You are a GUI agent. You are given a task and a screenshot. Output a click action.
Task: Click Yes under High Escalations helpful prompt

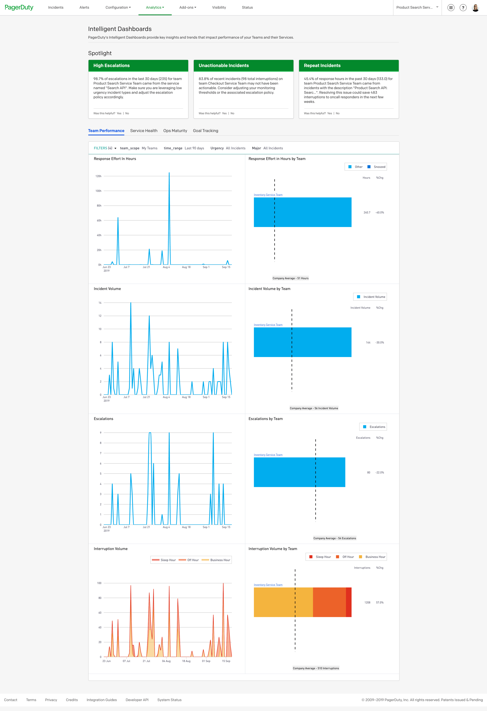(119, 113)
